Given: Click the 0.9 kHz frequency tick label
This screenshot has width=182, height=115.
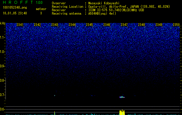Looking at the screenshot, I should 2,66.
